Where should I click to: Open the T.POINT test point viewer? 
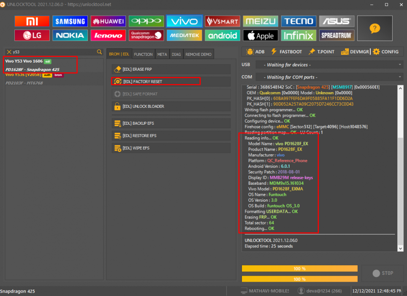321,52
